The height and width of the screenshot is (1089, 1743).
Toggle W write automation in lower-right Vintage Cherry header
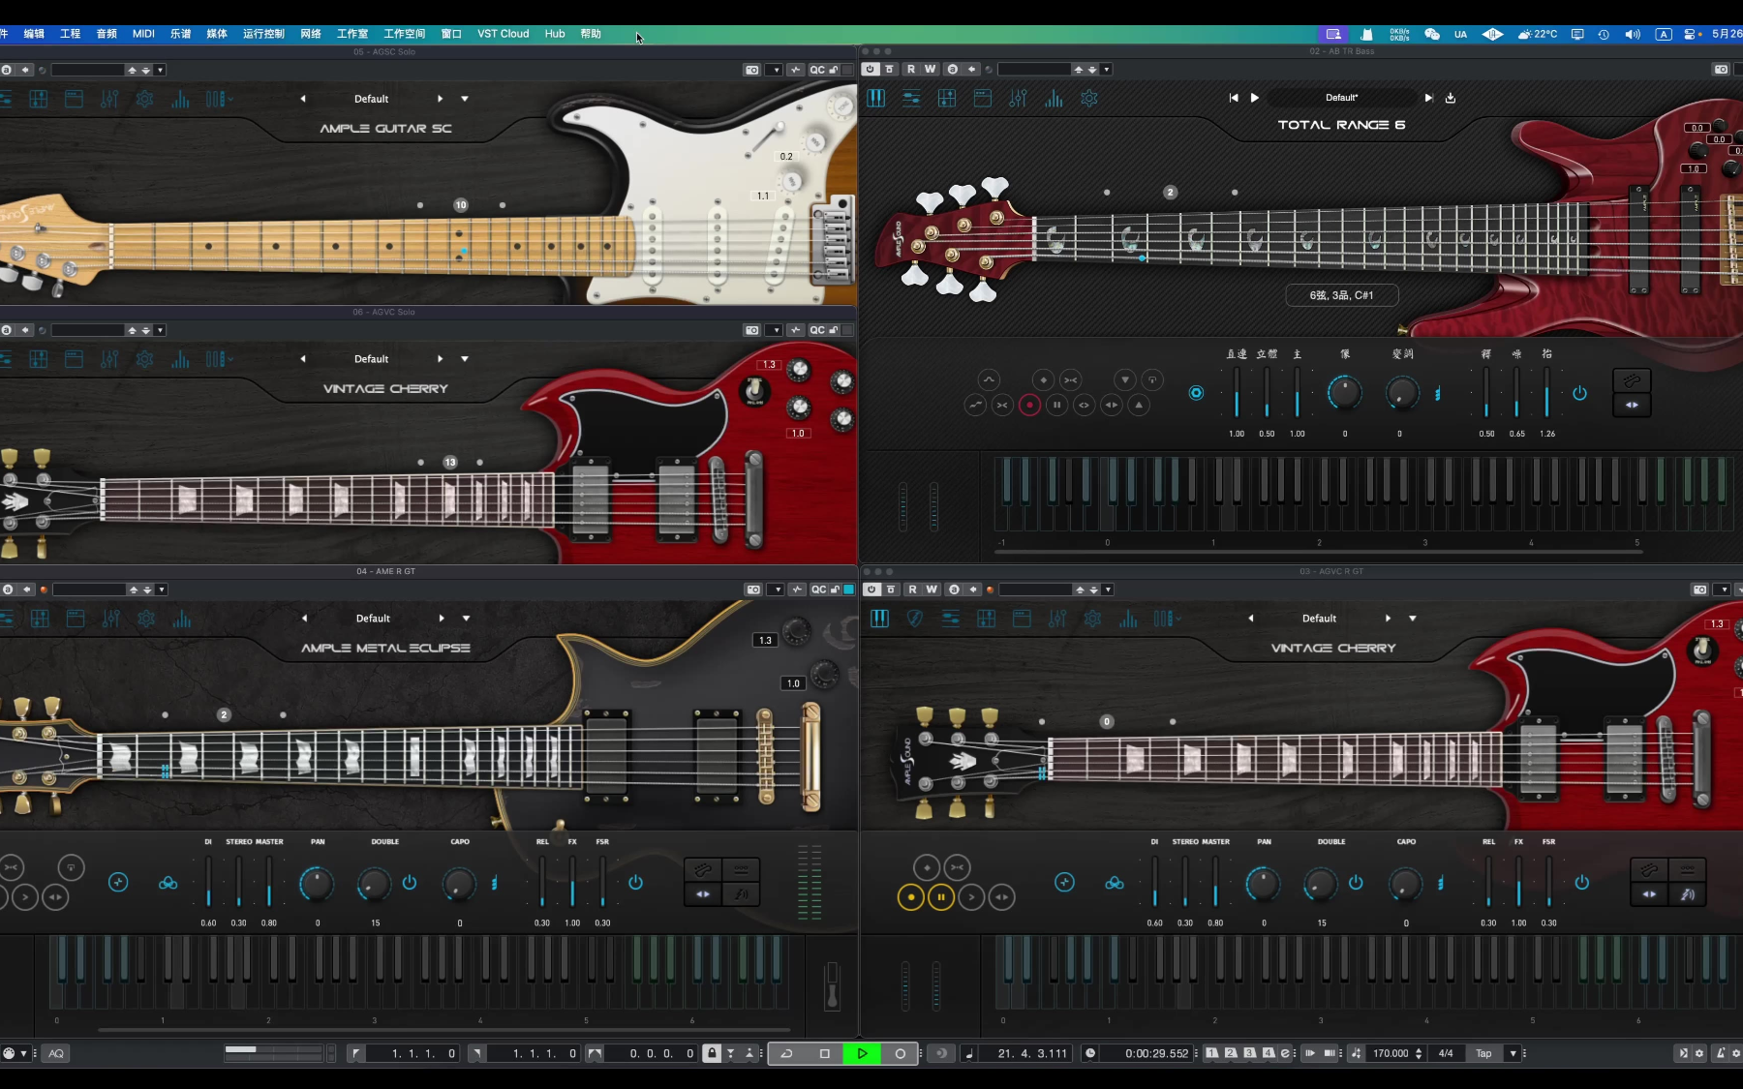[932, 589]
